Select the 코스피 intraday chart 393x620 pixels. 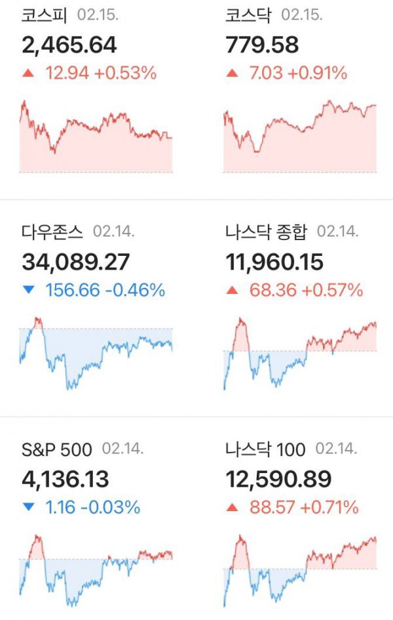coord(96,136)
